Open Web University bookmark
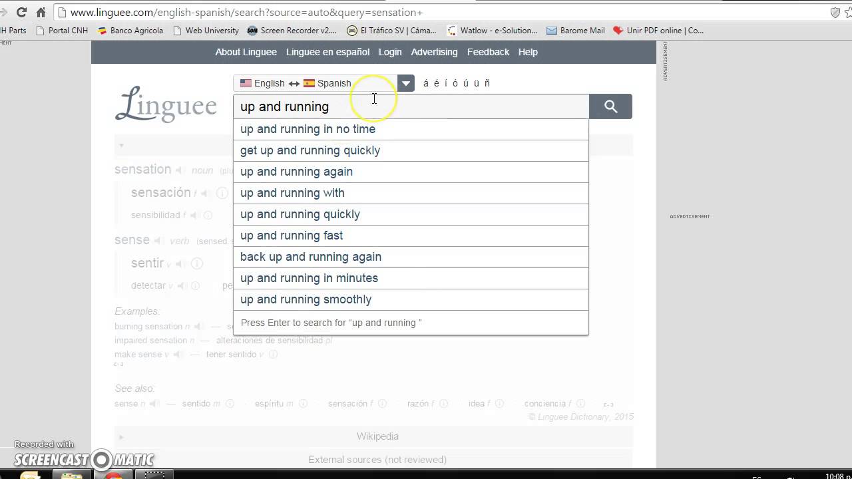This screenshot has width=852, height=479. pyautogui.click(x=206, y=31)
